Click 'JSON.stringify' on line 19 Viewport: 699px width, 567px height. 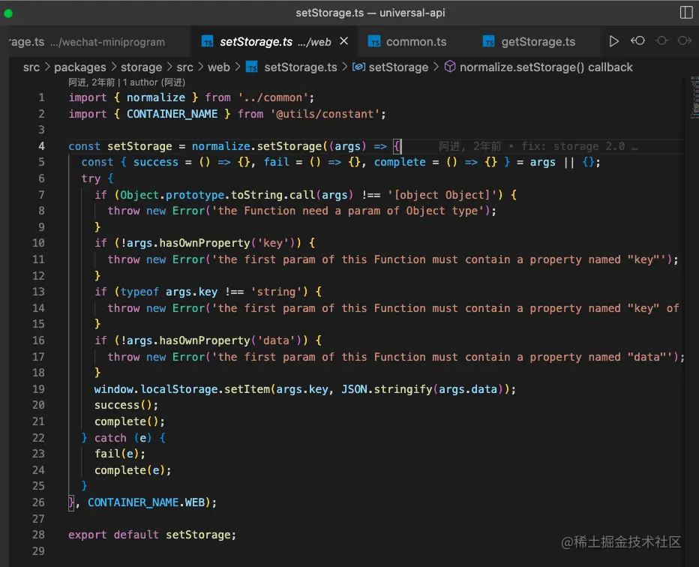pyautogui.click(x=386, y=389)
